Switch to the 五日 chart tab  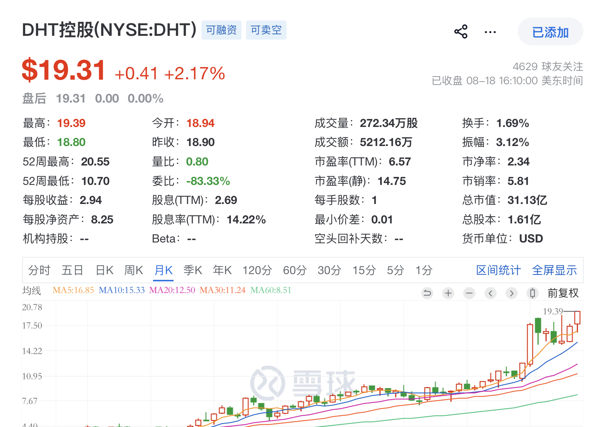(72, 270)
